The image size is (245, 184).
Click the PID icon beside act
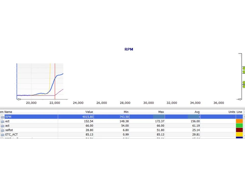[2, 126]
